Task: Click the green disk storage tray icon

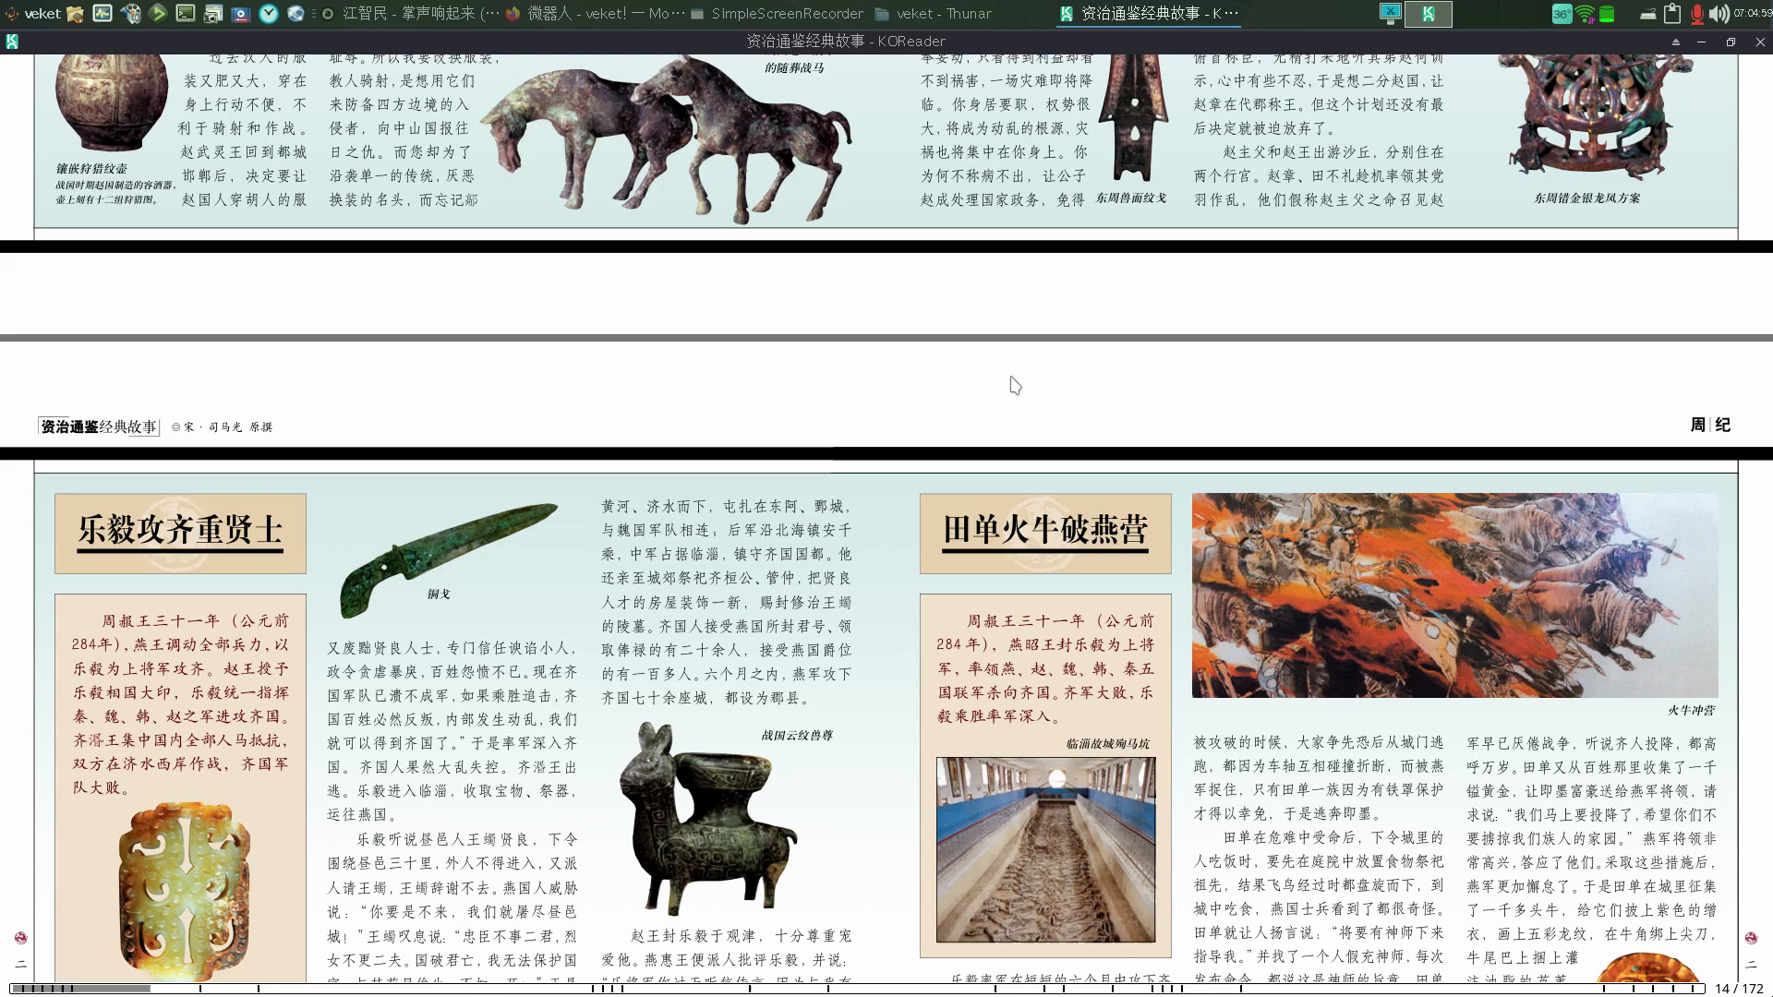Action: coord(1607,14)
